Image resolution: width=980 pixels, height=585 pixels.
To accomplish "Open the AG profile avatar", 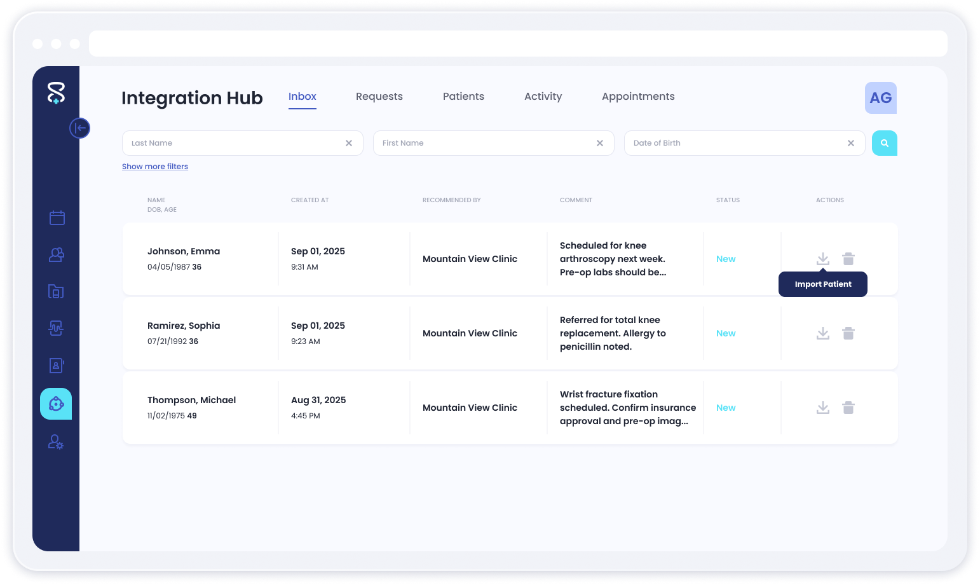I will coord(880,98).
